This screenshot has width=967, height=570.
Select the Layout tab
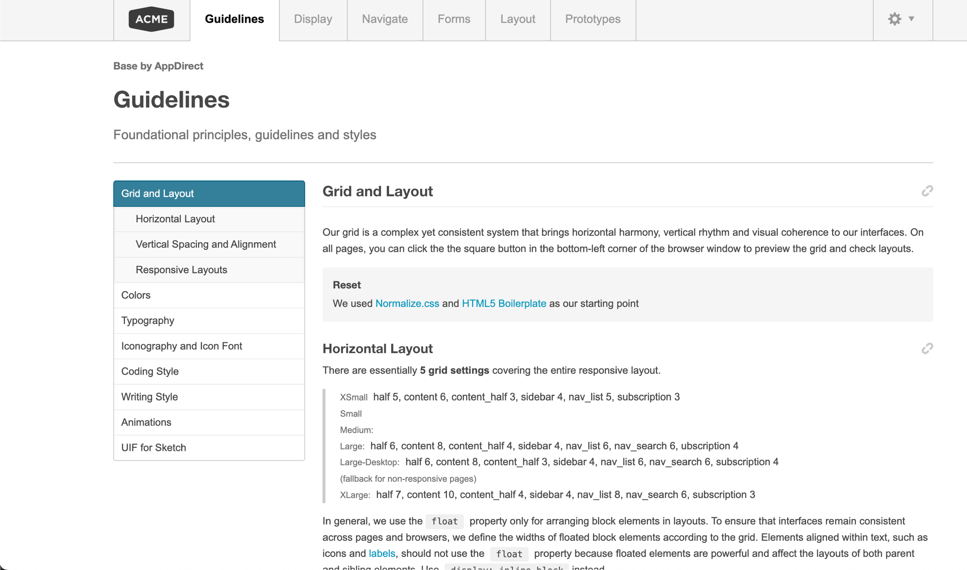(x=518, y=19)
